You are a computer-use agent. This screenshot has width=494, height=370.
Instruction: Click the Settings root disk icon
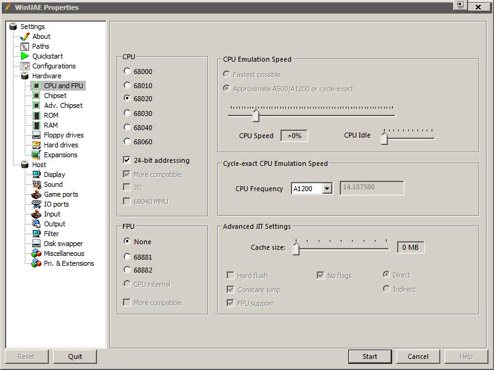(x=13, y=27)
